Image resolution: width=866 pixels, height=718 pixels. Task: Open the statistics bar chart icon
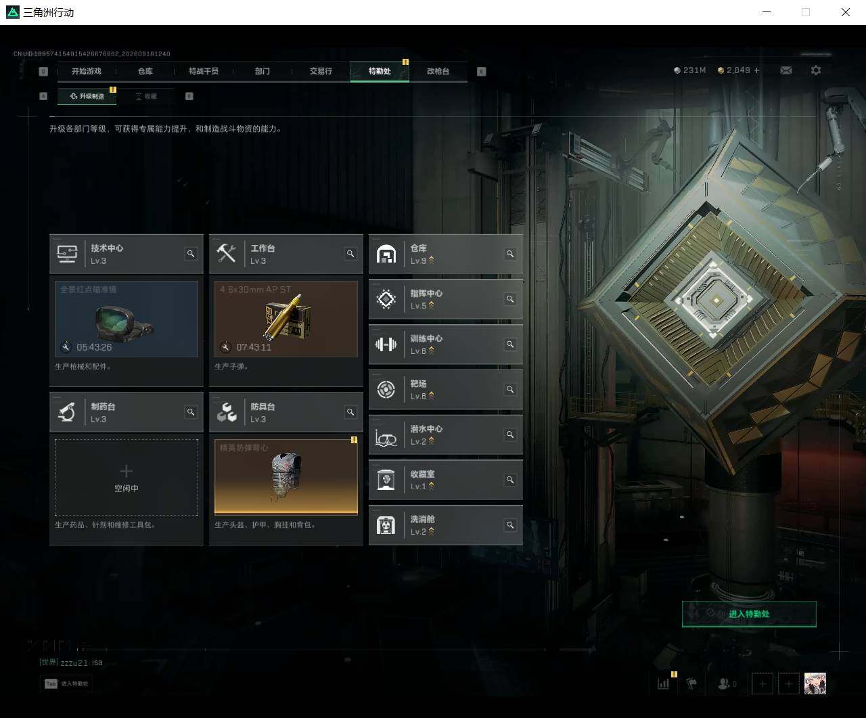click(x=664, y=683)
